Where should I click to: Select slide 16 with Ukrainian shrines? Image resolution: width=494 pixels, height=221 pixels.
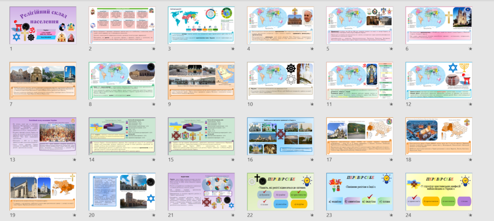(x=281, y=136)
